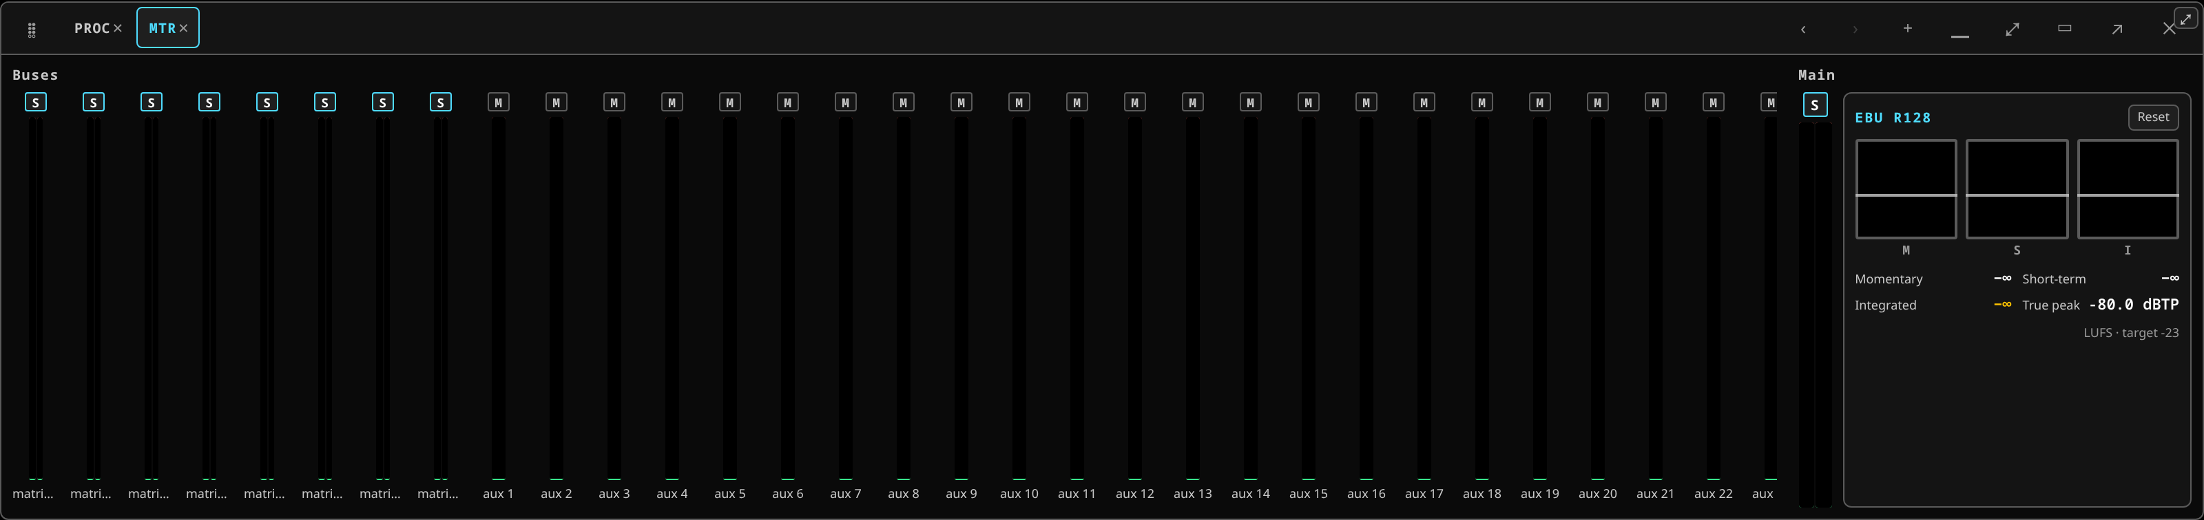Click the aux 4 level meter bar

click(x=672, y=298)
